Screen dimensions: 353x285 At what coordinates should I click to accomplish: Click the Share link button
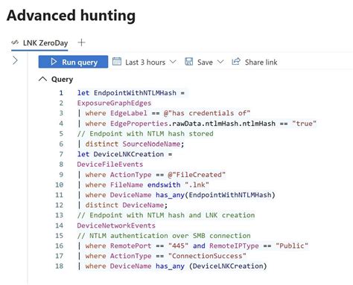coord(255,62)
